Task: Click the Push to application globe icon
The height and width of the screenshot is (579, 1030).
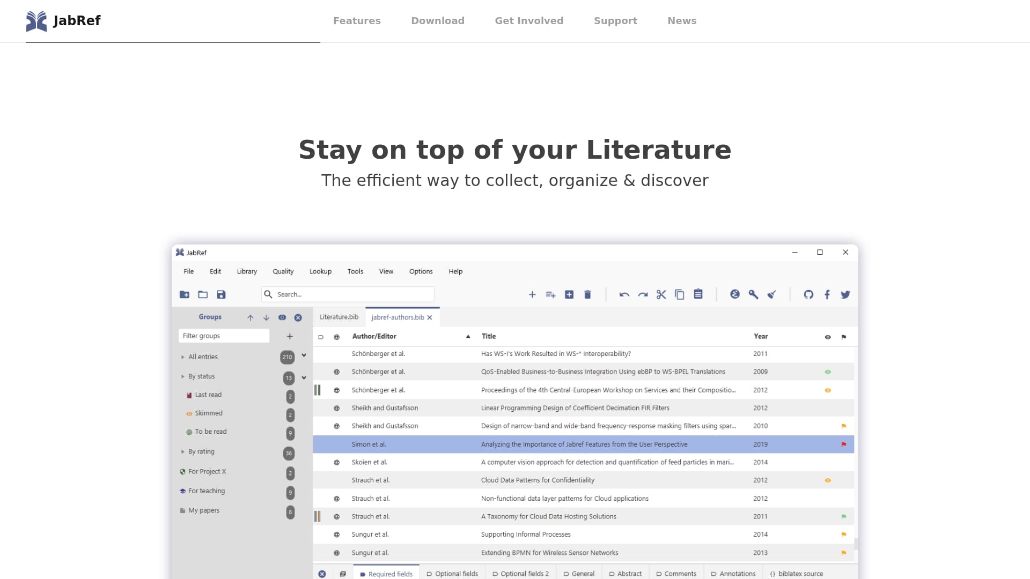Action: coord(735,294)
